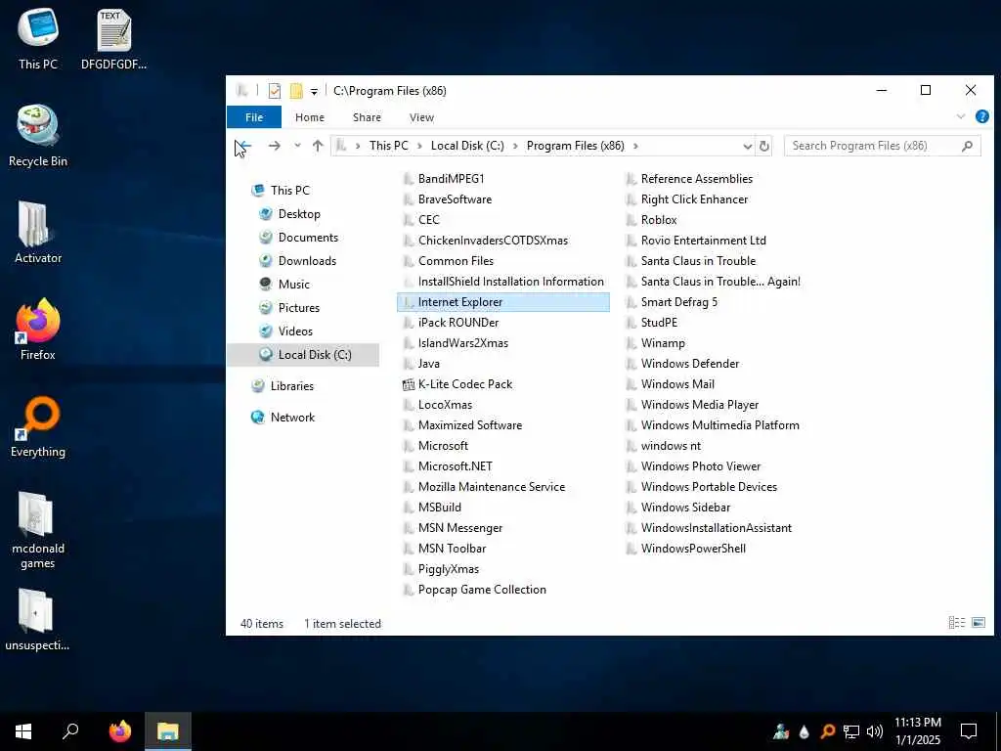This screenshot has height=751, width=1001.
Task: Open taskbar search
Action: click(70, 731)
